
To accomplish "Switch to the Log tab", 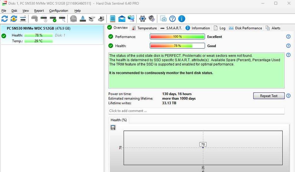I will (x=219, y=28).
